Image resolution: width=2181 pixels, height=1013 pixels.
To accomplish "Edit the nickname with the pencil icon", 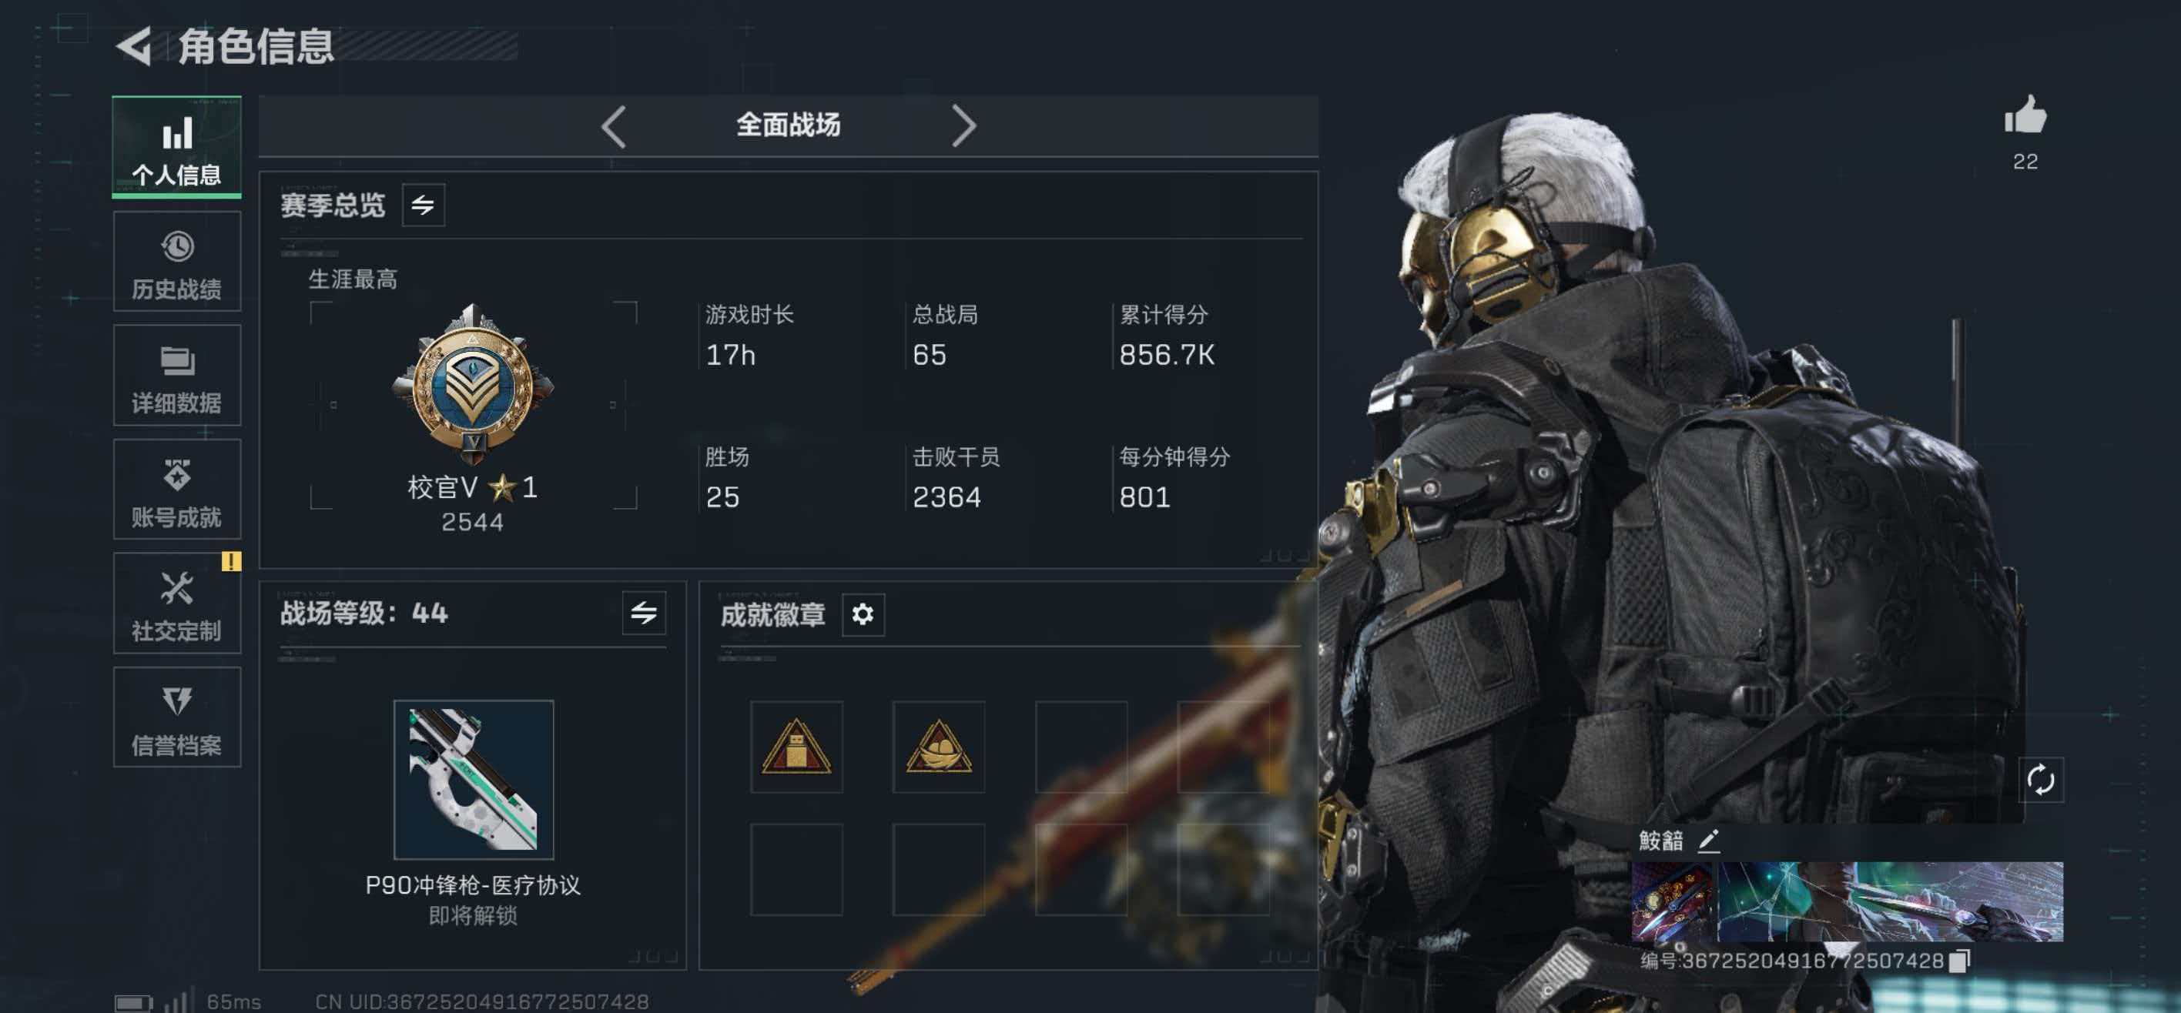I will [1710, 841].
